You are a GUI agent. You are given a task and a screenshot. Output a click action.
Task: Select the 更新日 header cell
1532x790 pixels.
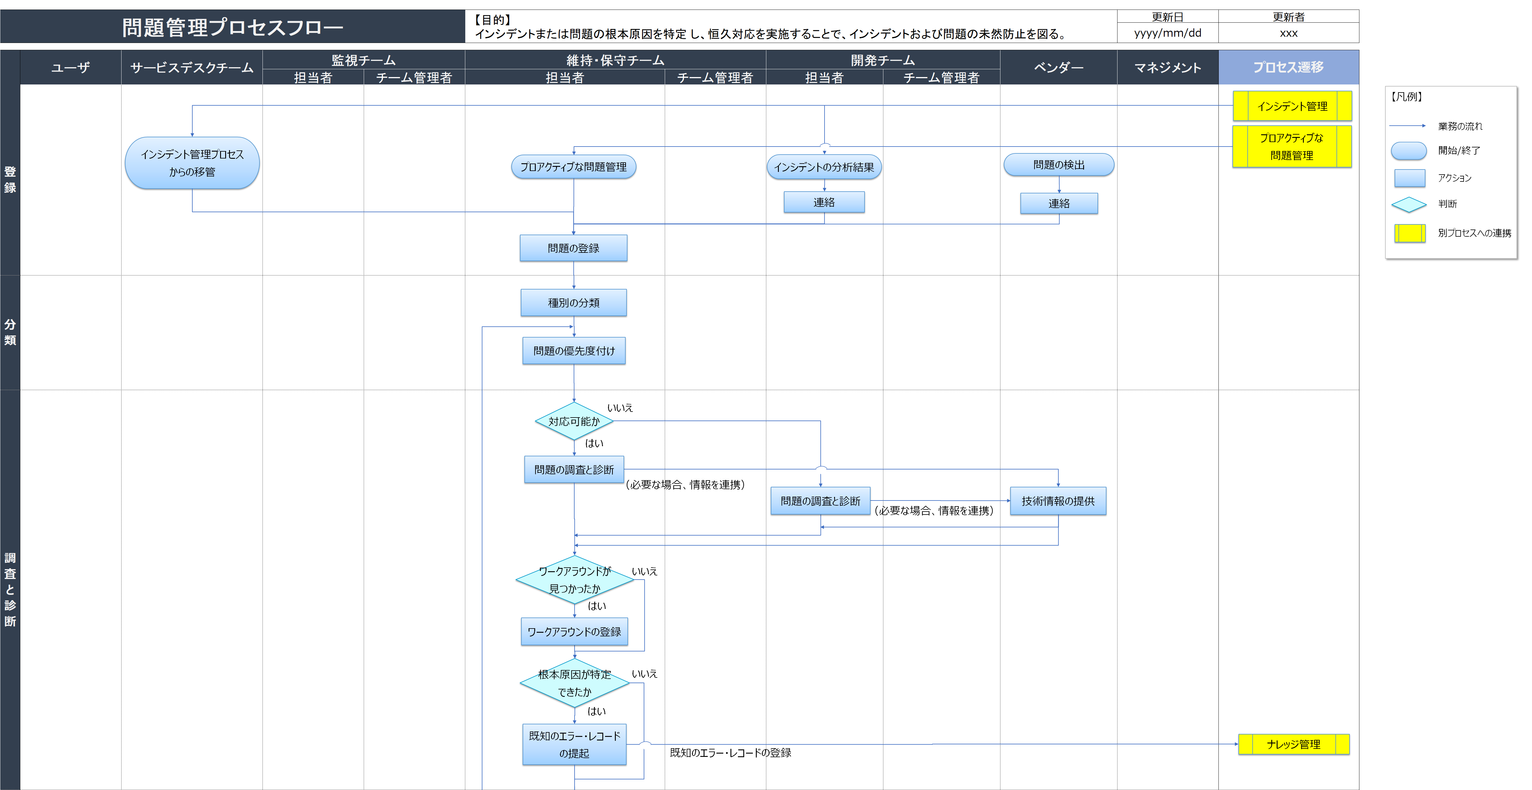tap(1167, 17)
